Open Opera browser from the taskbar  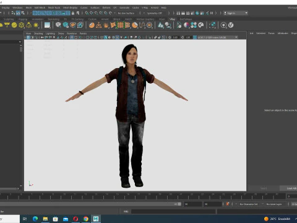point(75,219)
